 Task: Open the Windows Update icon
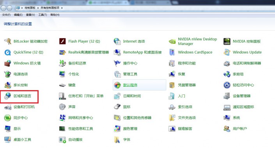[x=227, y=52]
